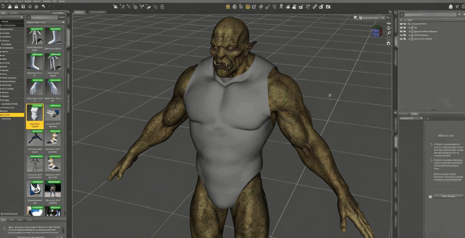
Task: Open the draw style sphere icon in viewport
Action: coord(355,18)
